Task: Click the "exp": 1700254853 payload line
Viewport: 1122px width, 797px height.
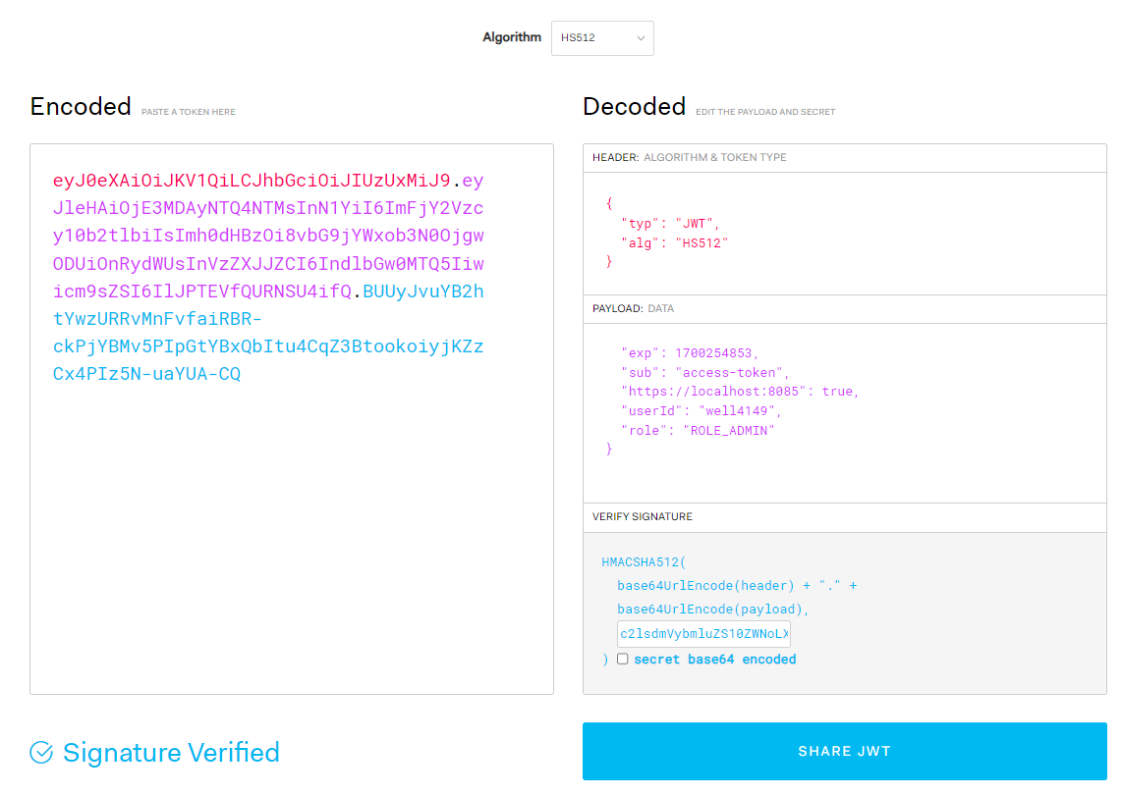Action: 690,353
